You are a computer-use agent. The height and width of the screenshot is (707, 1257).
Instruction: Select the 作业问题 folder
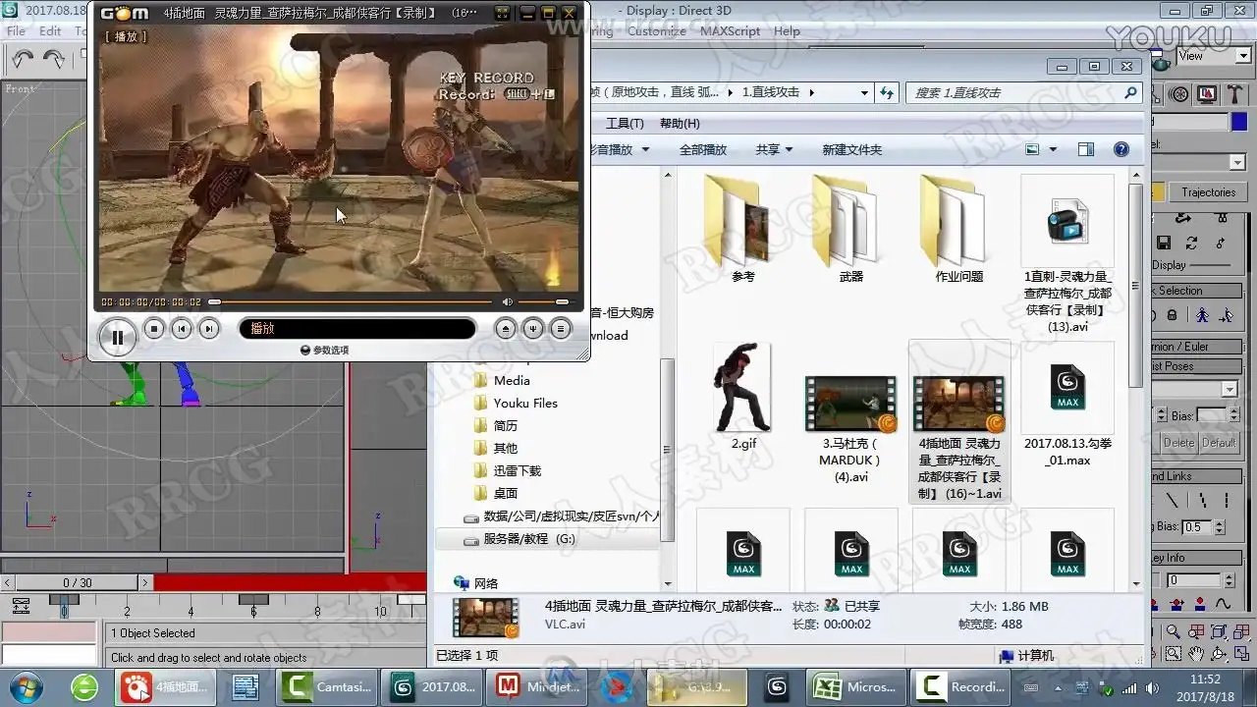[x=959, y=231]
